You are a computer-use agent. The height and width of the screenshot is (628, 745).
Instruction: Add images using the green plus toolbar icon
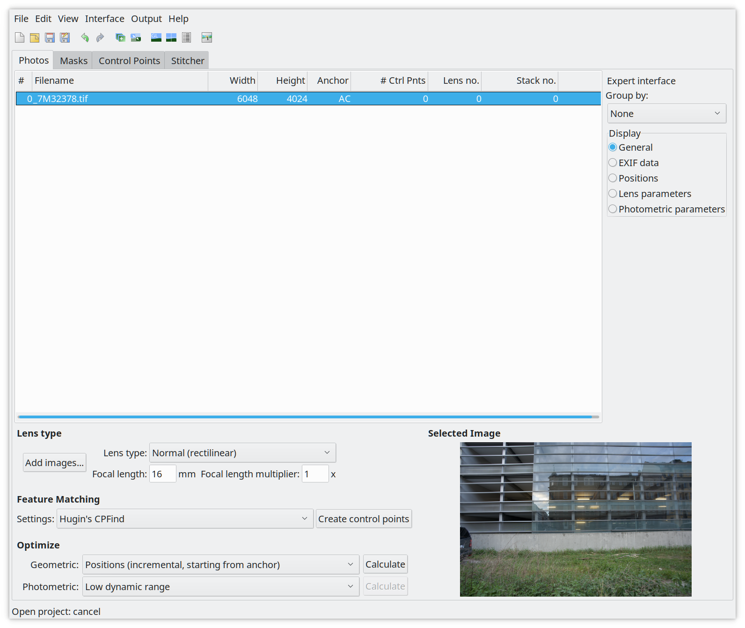point(120,37)
